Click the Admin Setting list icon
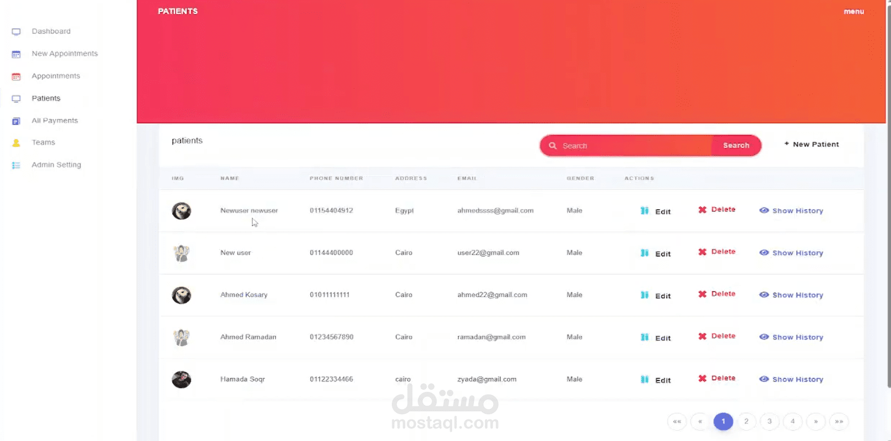 pos(16,165)
